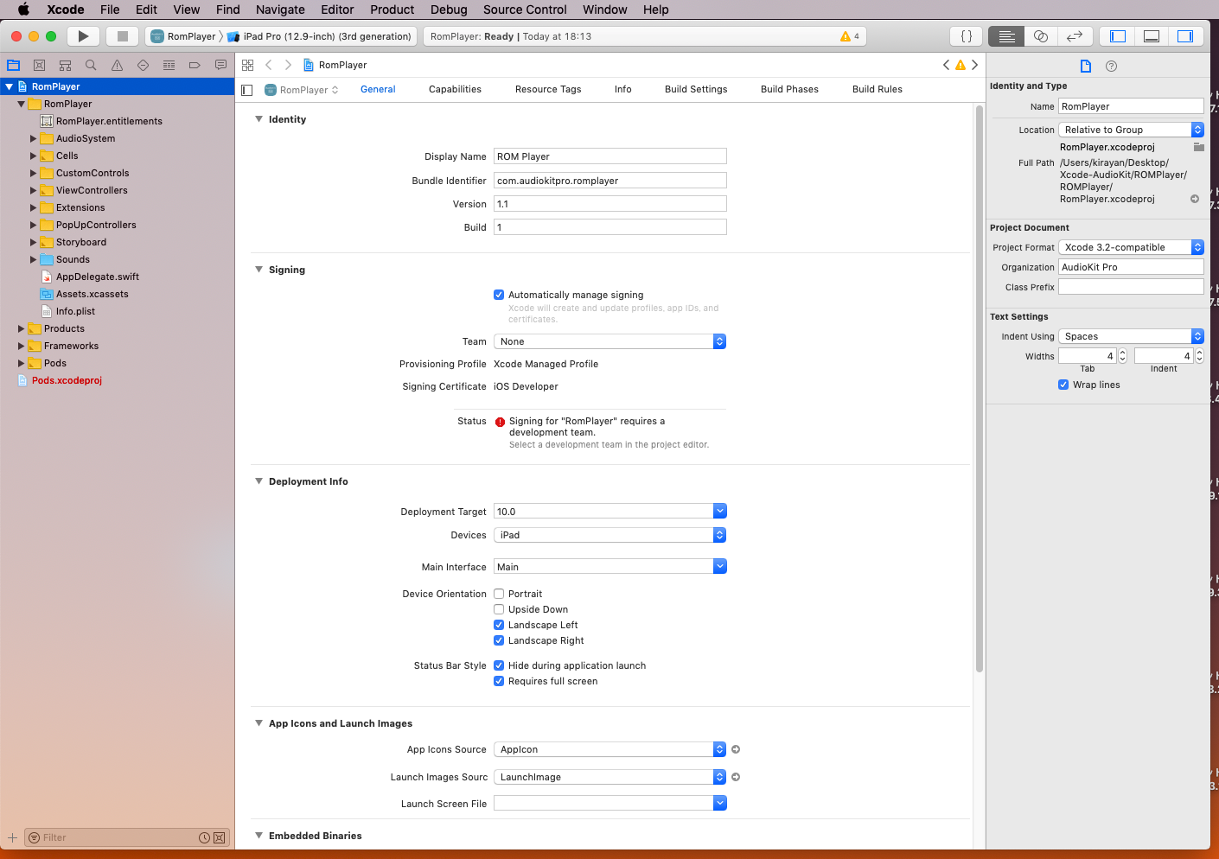The height and width of the screenshot is (859, 1219).
Task: Show the Assistant editor
Action: click(1041, 36)
